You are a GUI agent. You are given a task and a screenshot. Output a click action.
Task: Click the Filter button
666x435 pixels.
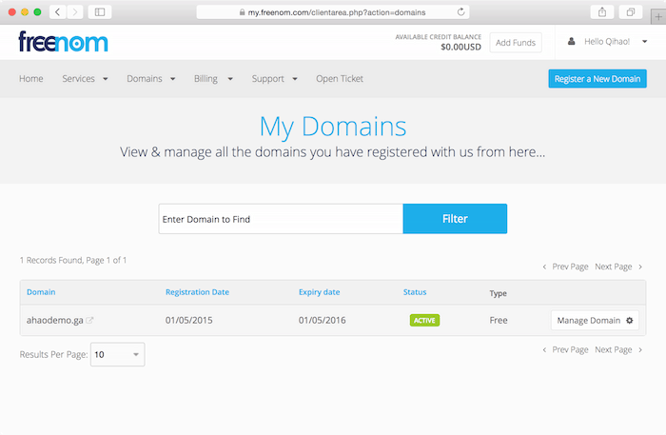click(x=455, y=219)
